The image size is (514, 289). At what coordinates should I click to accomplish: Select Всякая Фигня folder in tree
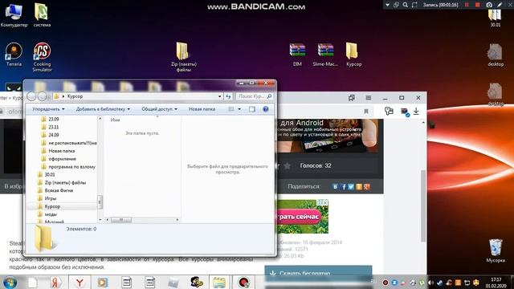click(x=55, y=190)
